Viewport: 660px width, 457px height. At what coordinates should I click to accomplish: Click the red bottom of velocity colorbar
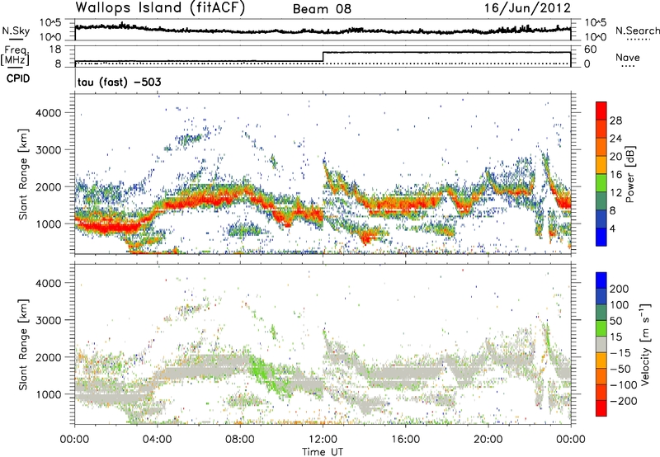tap(601, 408)
